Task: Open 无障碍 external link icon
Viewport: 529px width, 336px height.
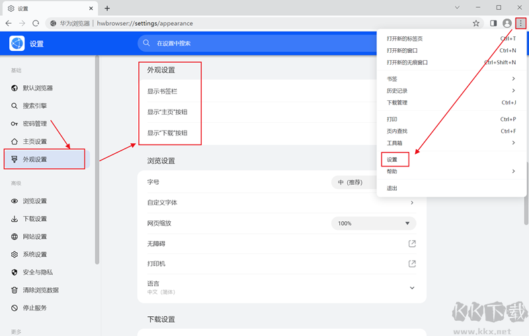Action: click(412, 244)
